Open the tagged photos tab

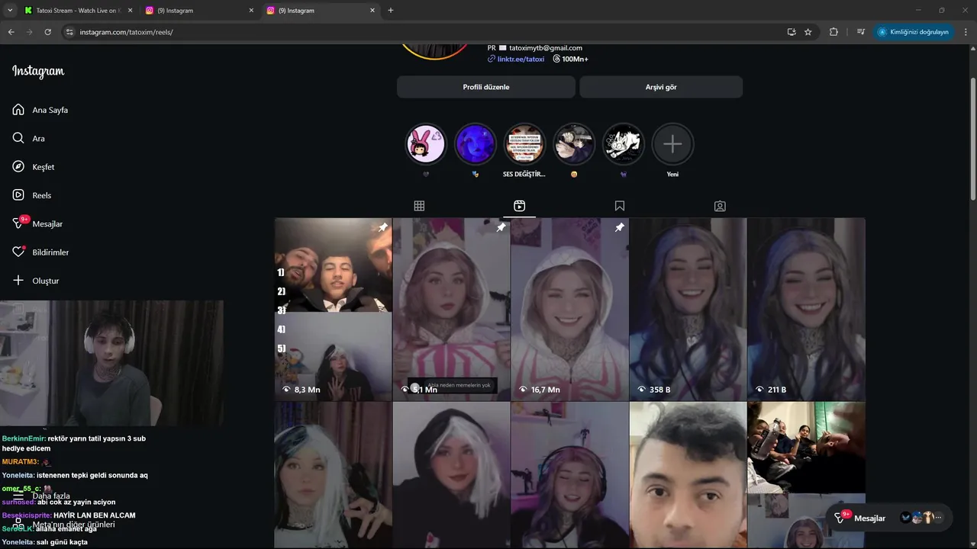(x=720, y=206)
